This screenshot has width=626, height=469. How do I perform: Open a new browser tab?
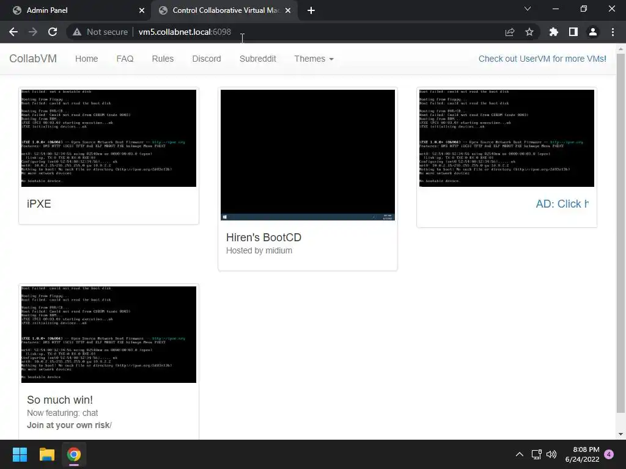click(311, 10)
